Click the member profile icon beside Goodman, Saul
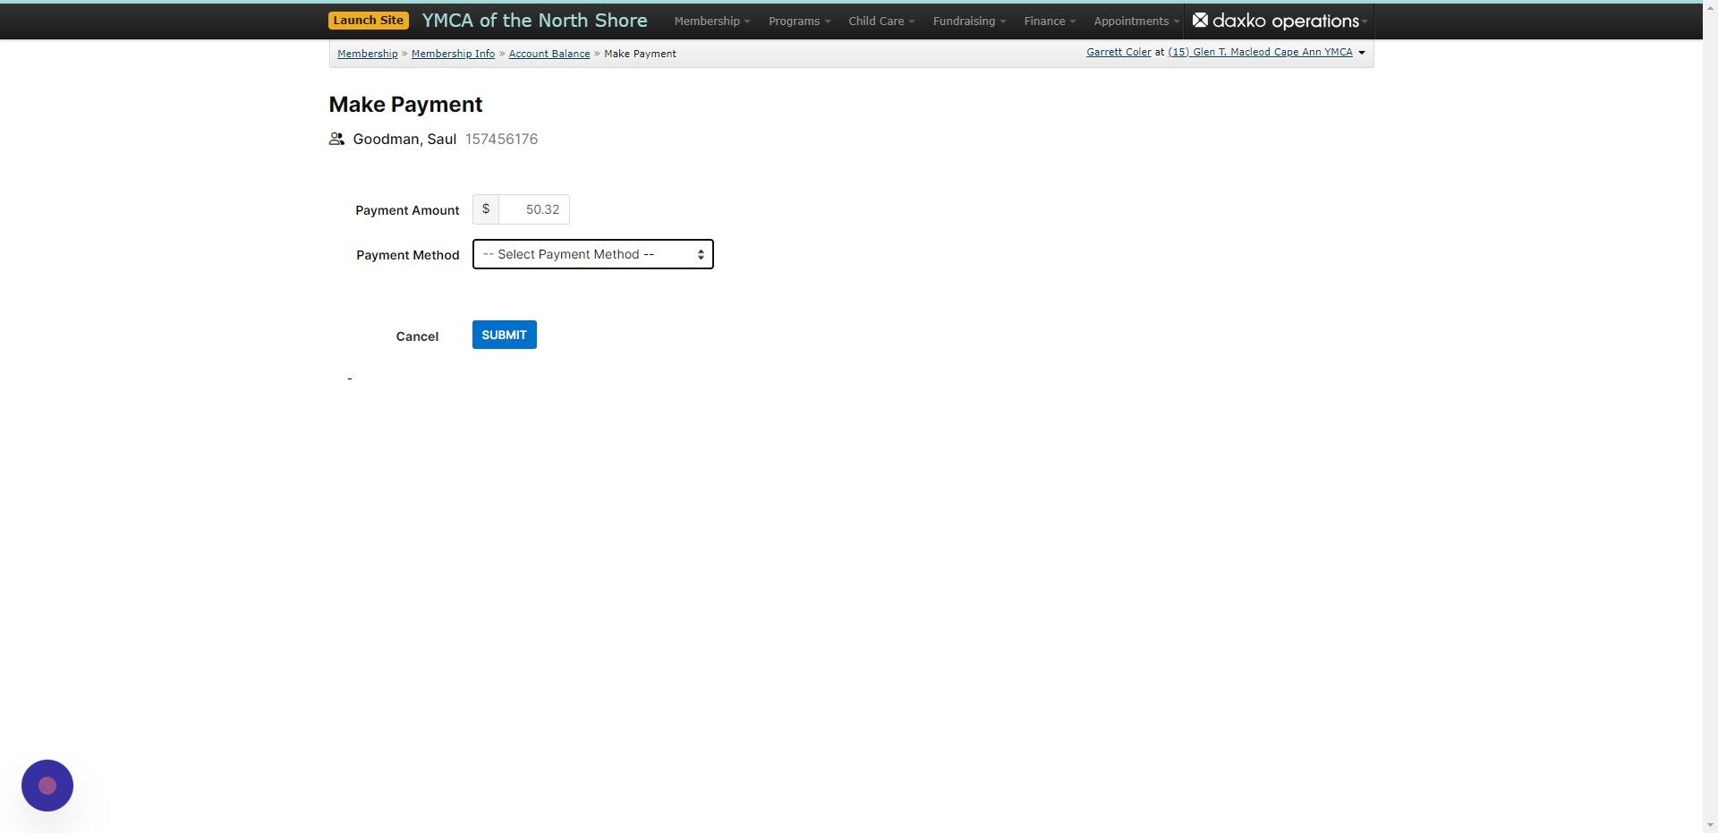Screen dimensions: 1718x833 (336, 139)
